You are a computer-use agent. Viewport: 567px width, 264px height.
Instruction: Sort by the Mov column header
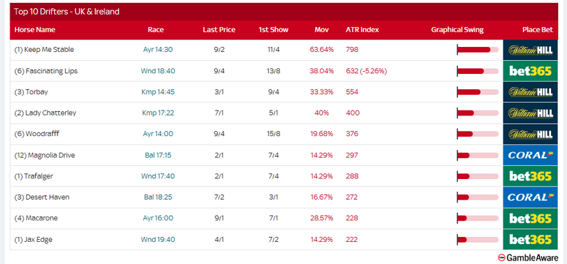tap(322, 30)
